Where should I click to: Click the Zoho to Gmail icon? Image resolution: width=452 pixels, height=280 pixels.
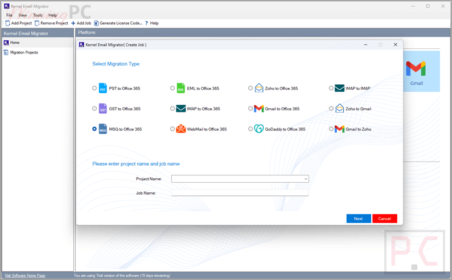pyautogui.click(x=340, y=108)
